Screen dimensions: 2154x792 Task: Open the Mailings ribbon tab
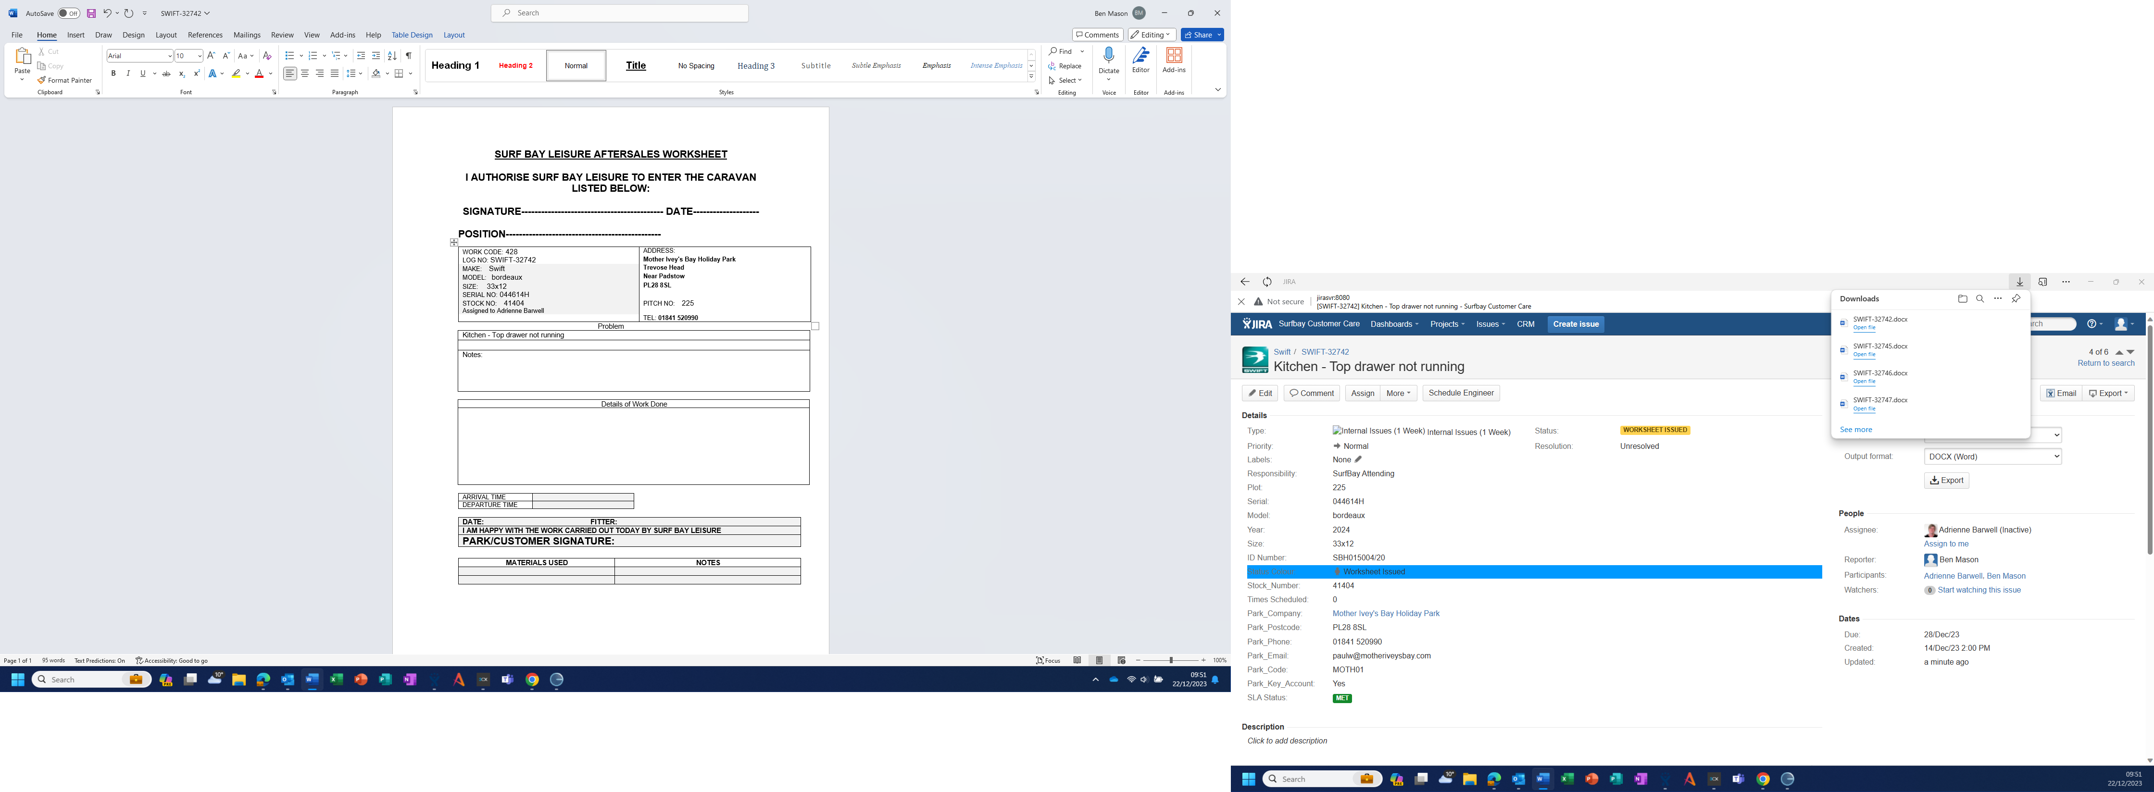point(247,35)
